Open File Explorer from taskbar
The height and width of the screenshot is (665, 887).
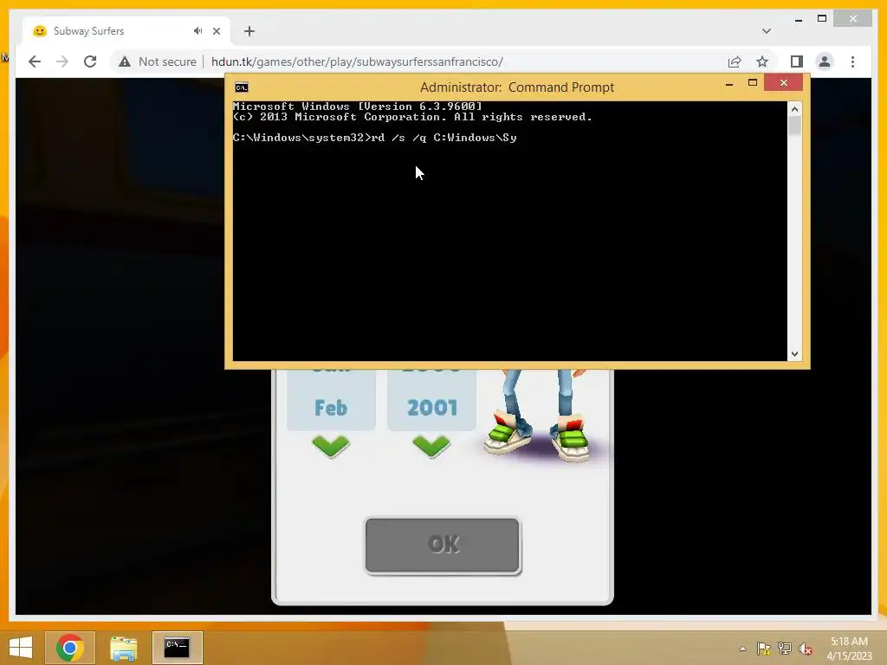click(123, 648)
